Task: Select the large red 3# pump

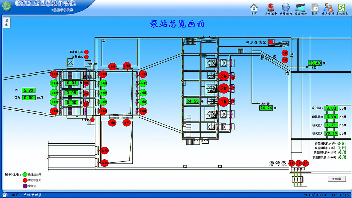Action: coord(224,75)
